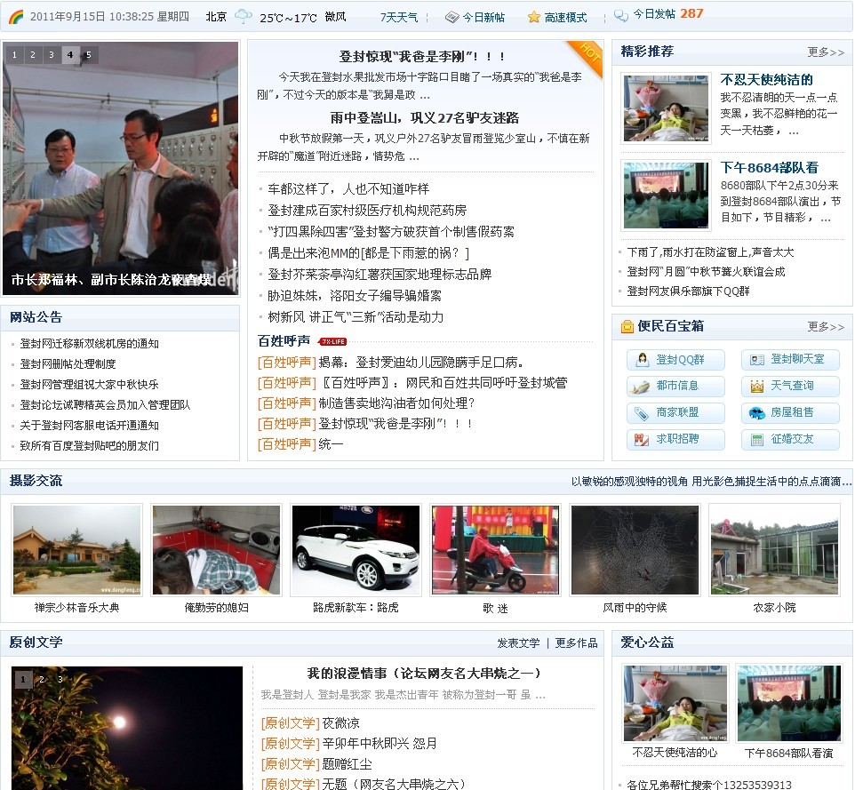This screenshot has height=790, width=855.
Task: Open 更多作品 in 原创文学 section
Action: [576, 642]
